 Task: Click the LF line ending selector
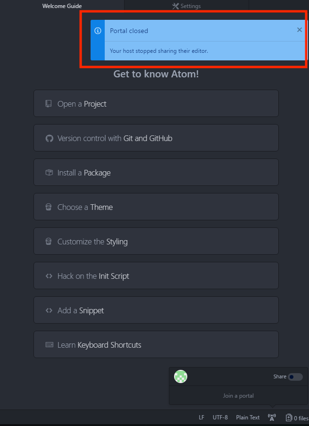(x=201, y=418)
